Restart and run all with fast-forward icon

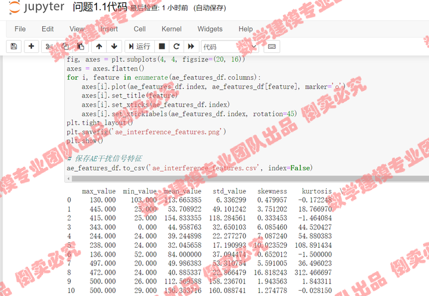click(191, 46)
